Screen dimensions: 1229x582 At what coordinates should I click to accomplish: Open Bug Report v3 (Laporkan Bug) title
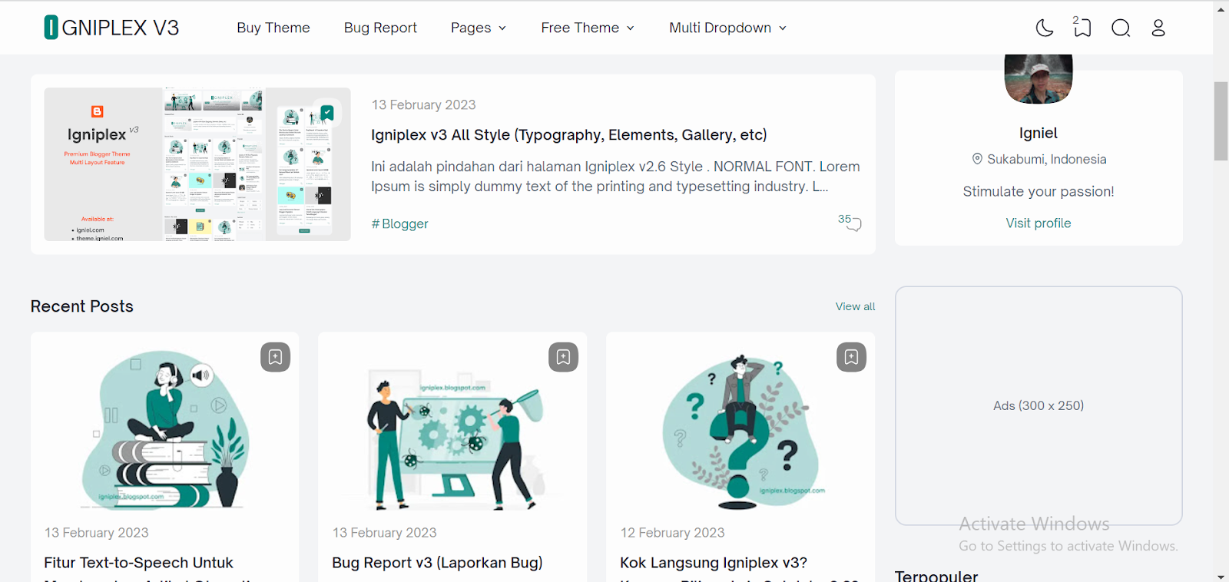pyautogui.click(x=437, y=563)
